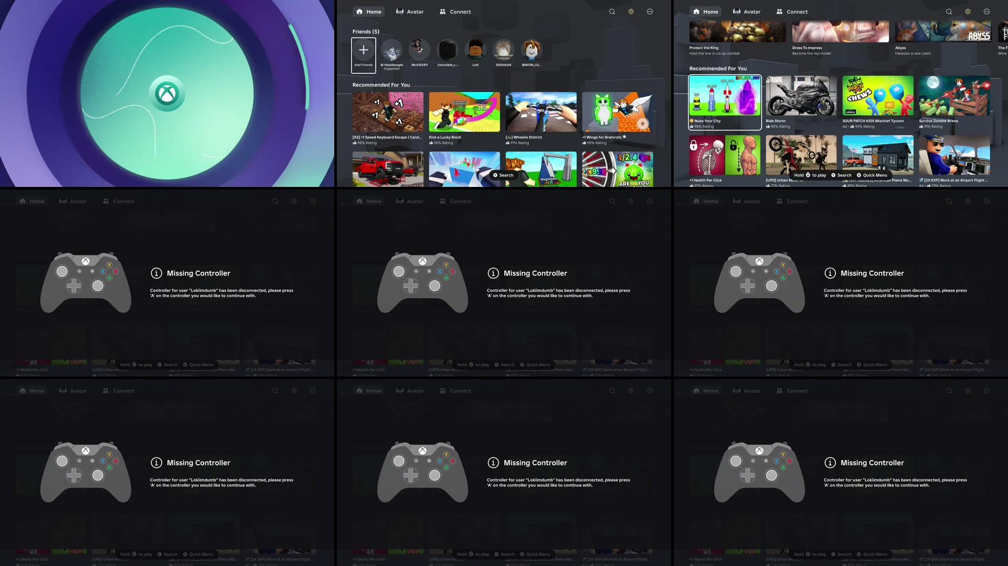Open the Survive Zombie Arena thumbnail
The width and height of the screenshot is (1008, 566).
(x=954, y=96)
